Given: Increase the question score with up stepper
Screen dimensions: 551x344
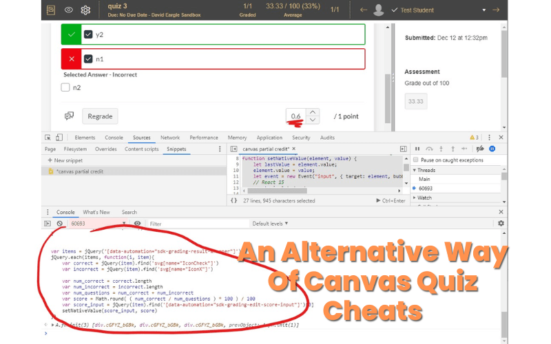Looking at the screenshot, I should pyautogui.click(x=313, y=112).
